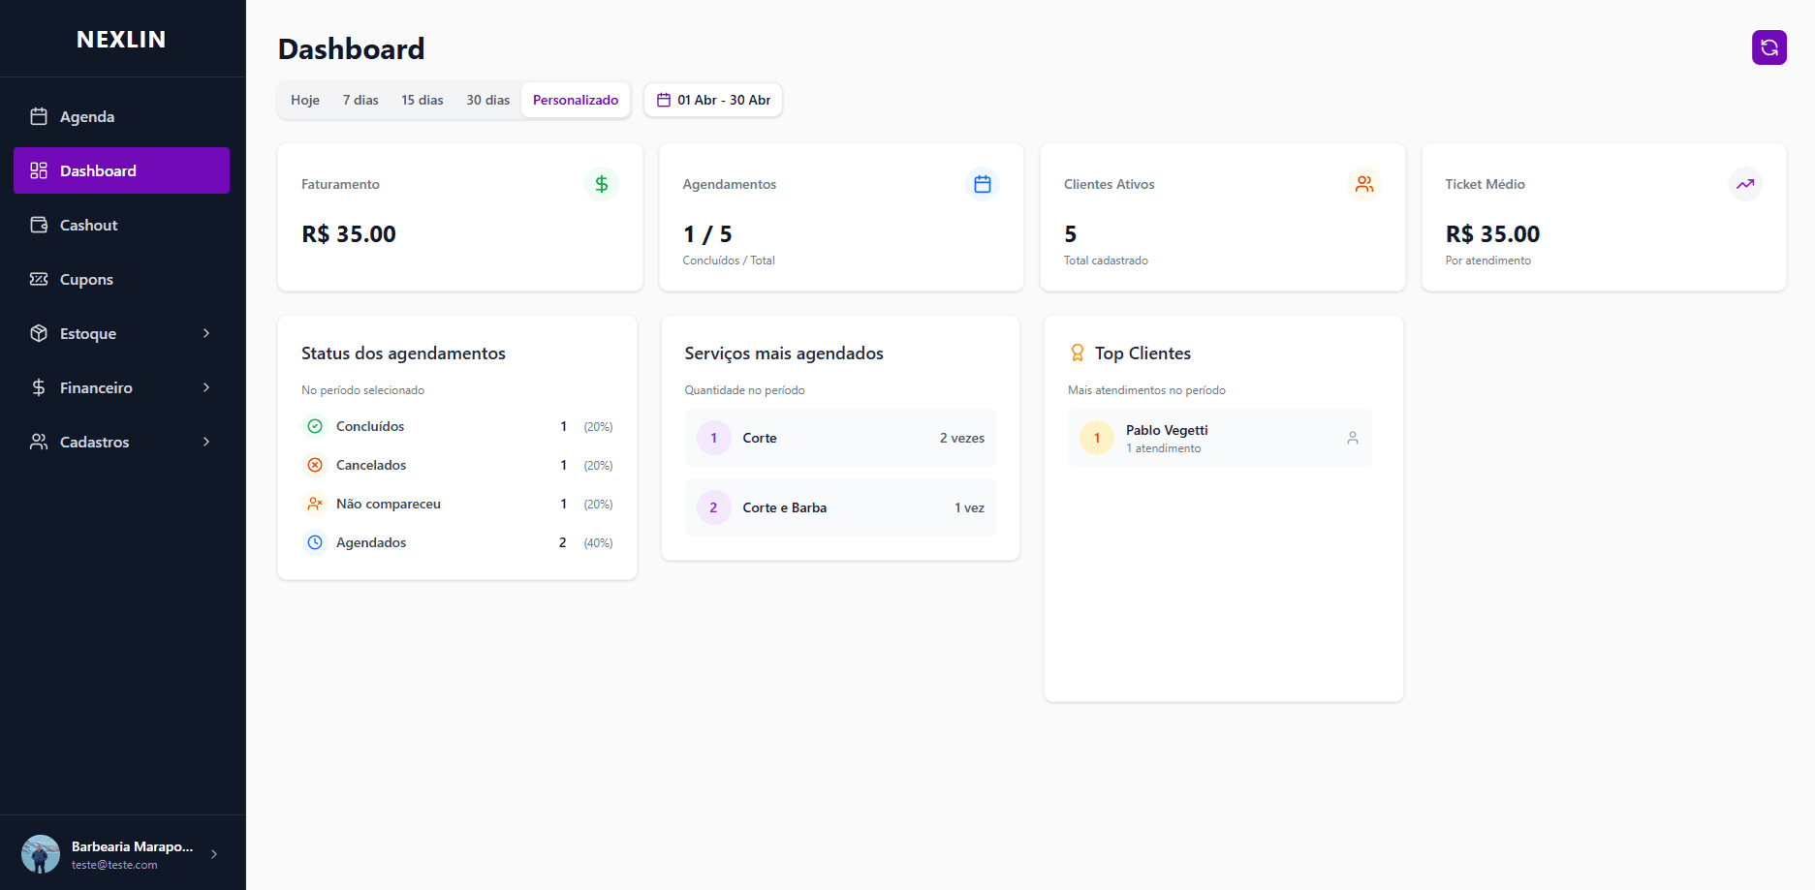Screen dimensions: 1815x890
Task: Click the teste@teste.com email text
Action: pyautogui.click(x=114, y=865)
